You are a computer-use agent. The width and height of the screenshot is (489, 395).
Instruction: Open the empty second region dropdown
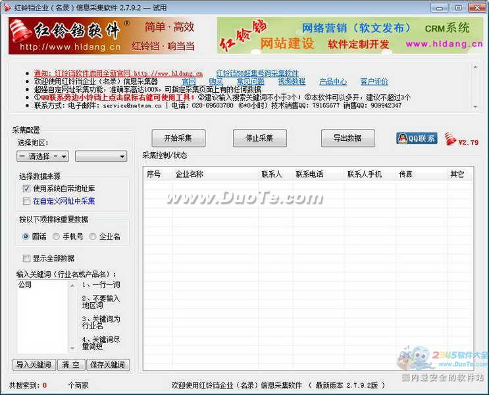[101, 156]
